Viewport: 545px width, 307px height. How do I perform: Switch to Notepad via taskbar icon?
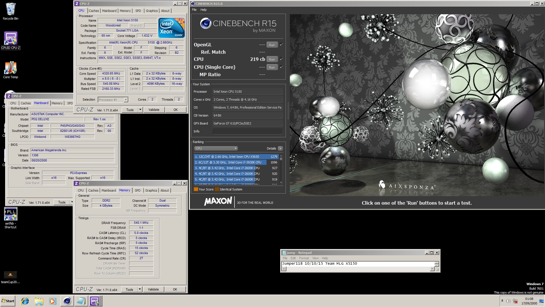pos(81,301)
